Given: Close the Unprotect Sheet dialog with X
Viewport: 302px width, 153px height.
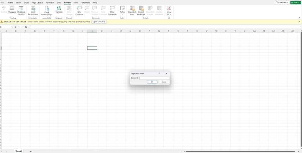Looking at the screenshot, I should (166, 74).
